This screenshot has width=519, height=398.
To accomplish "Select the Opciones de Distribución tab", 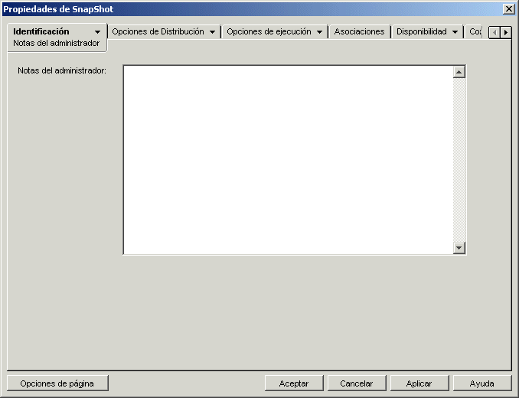I will pyautogui.click(x=158, y=31).
